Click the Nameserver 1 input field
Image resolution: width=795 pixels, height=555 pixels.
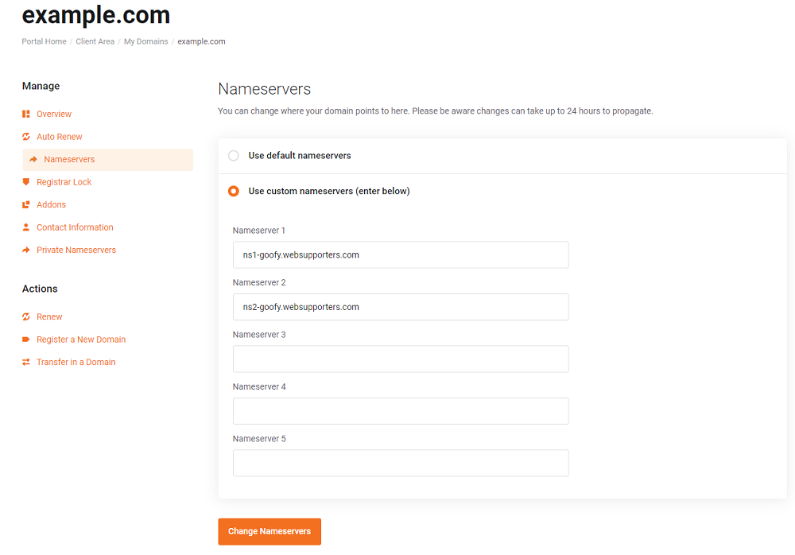401,254
